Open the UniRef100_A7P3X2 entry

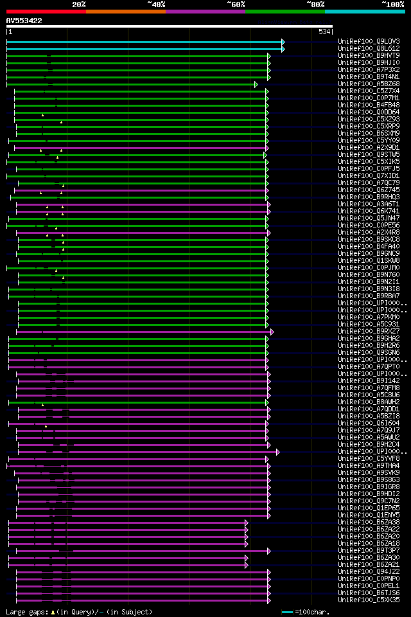tap(369, 69)
